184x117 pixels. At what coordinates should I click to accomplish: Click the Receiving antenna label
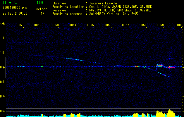(67, 14)
